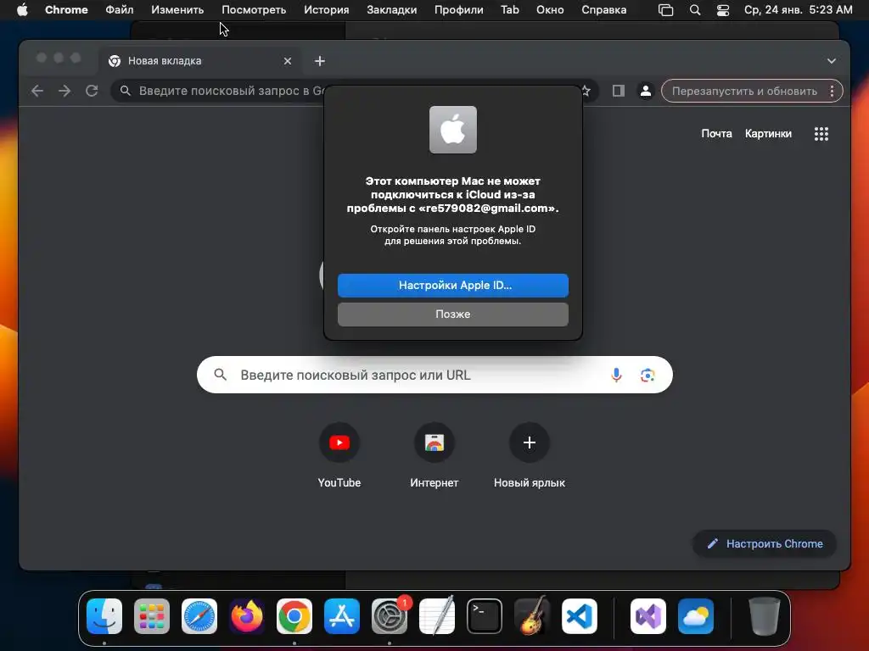The width and height of the screenshot is (869, 651).
Task: Reload the page in Chrome
Action: 92,91
